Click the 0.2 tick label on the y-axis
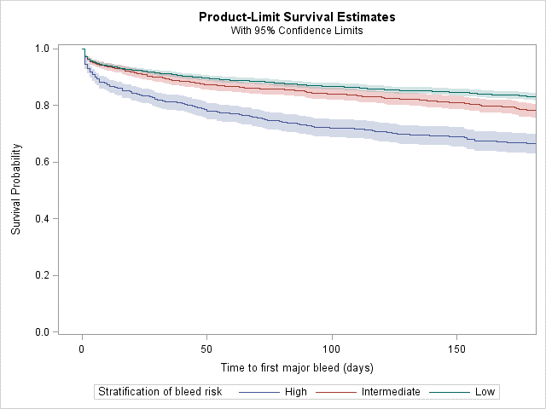The width and height of the screenshot is (546, 409). (x=42, y=275)
